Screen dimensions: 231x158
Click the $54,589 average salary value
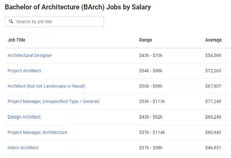(x=213, y=55)
